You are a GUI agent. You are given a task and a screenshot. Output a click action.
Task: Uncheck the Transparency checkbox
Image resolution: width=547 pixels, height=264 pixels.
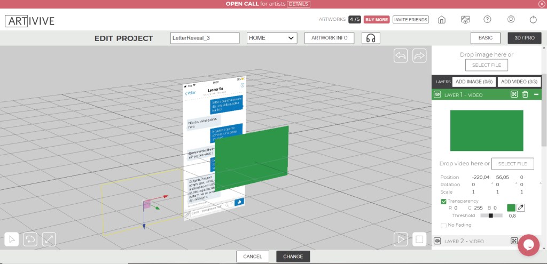(444, 201)
